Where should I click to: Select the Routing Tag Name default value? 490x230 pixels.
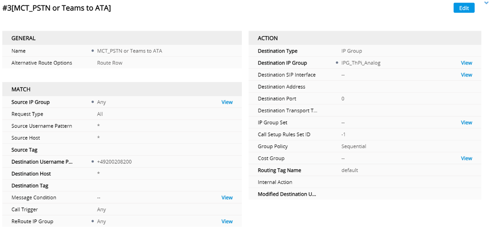point(350,170)
